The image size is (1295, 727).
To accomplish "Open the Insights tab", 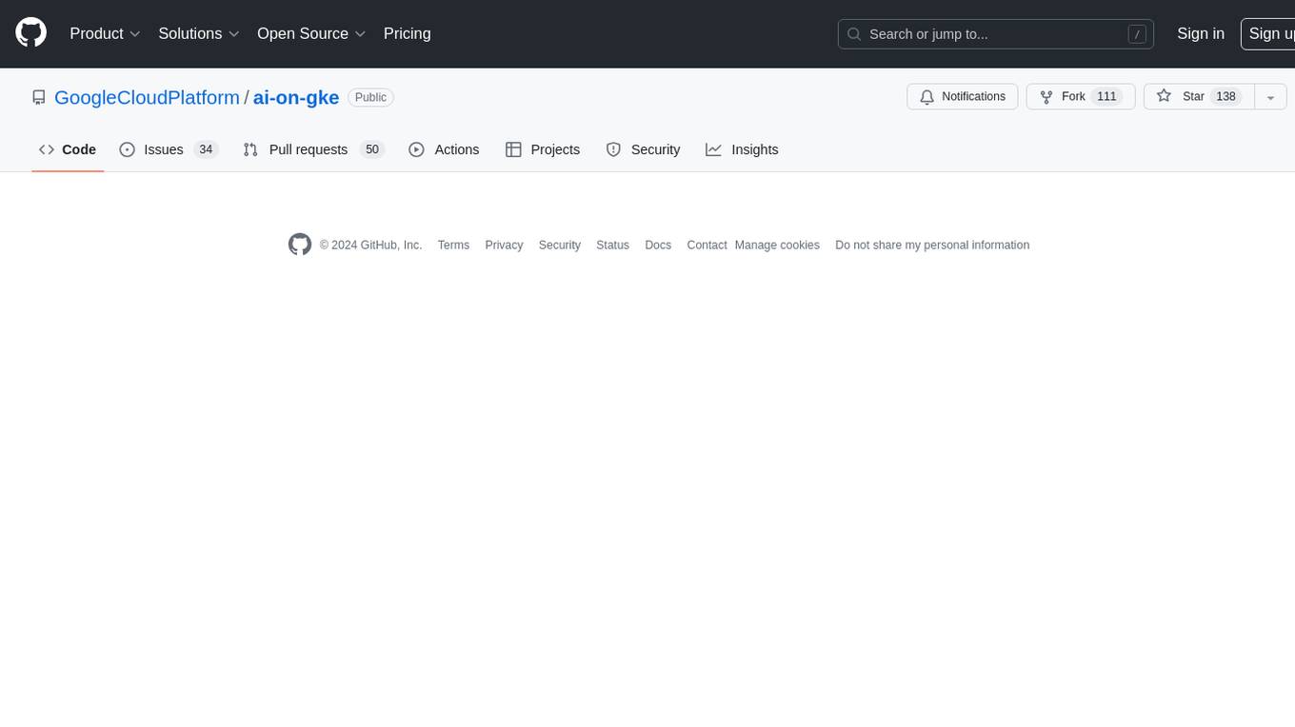I will point(742,149).
